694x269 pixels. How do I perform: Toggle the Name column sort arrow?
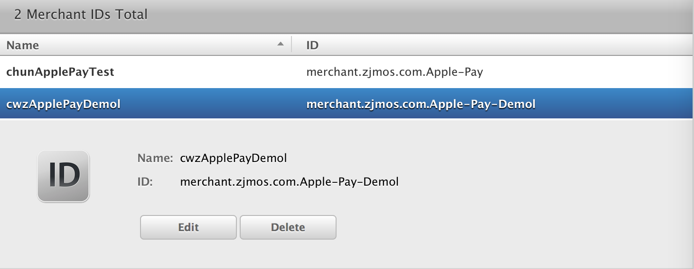[281, 44]
